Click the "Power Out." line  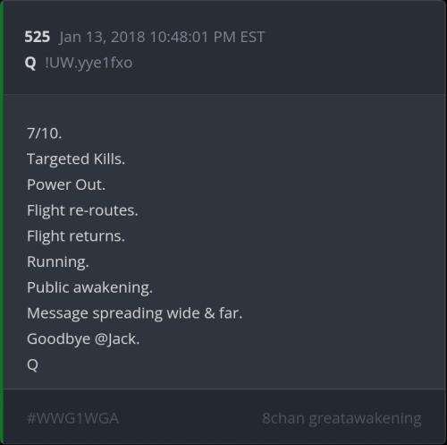[x=66, y=184]
